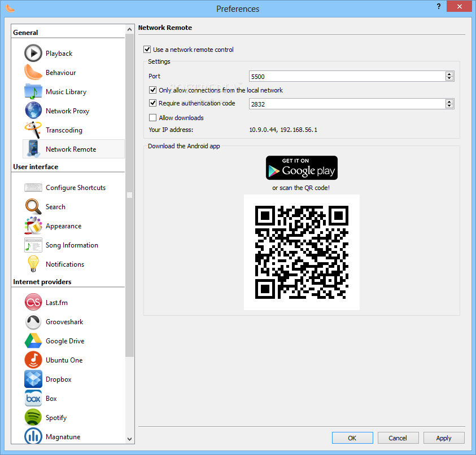The image size is (476, 455).
Task: Select the Dropbox label
Action: 58,379
